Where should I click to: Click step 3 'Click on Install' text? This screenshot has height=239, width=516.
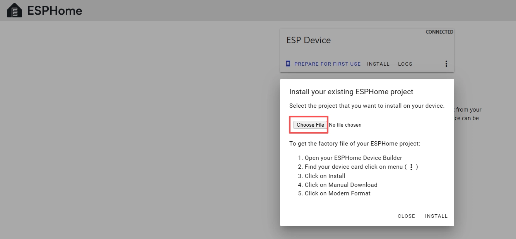point(325,176)
